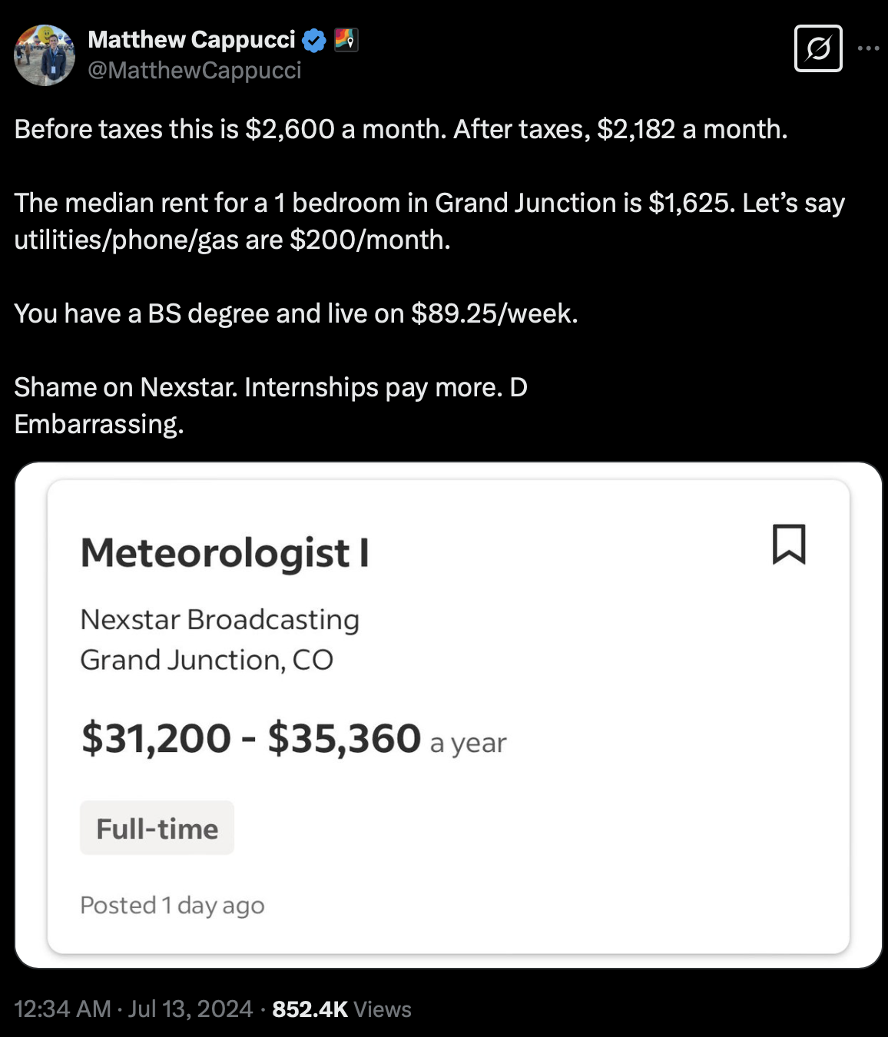The height and width of the screenshot is (1037, 888).
Task: Click the post's first line about $2,600 a month
Action: [x=401, y=129]
